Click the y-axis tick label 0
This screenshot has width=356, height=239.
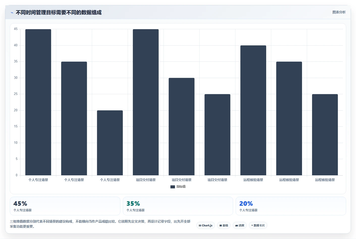point(17,175)
